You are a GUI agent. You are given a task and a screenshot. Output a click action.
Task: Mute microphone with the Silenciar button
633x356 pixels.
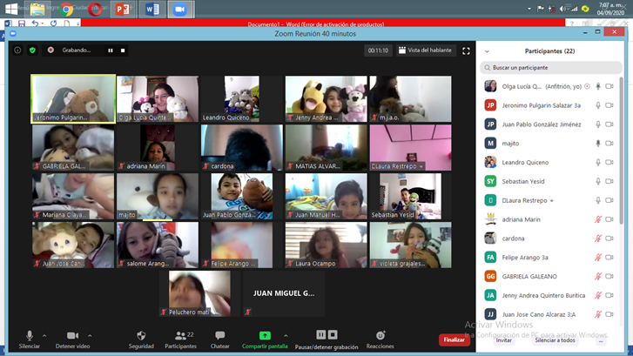[29, 337]
